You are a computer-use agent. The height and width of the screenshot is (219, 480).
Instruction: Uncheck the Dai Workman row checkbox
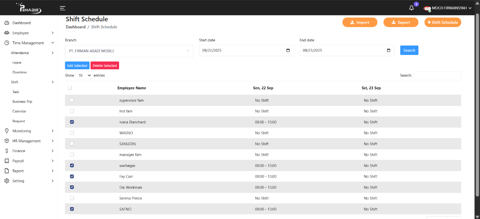coord(72,187)
